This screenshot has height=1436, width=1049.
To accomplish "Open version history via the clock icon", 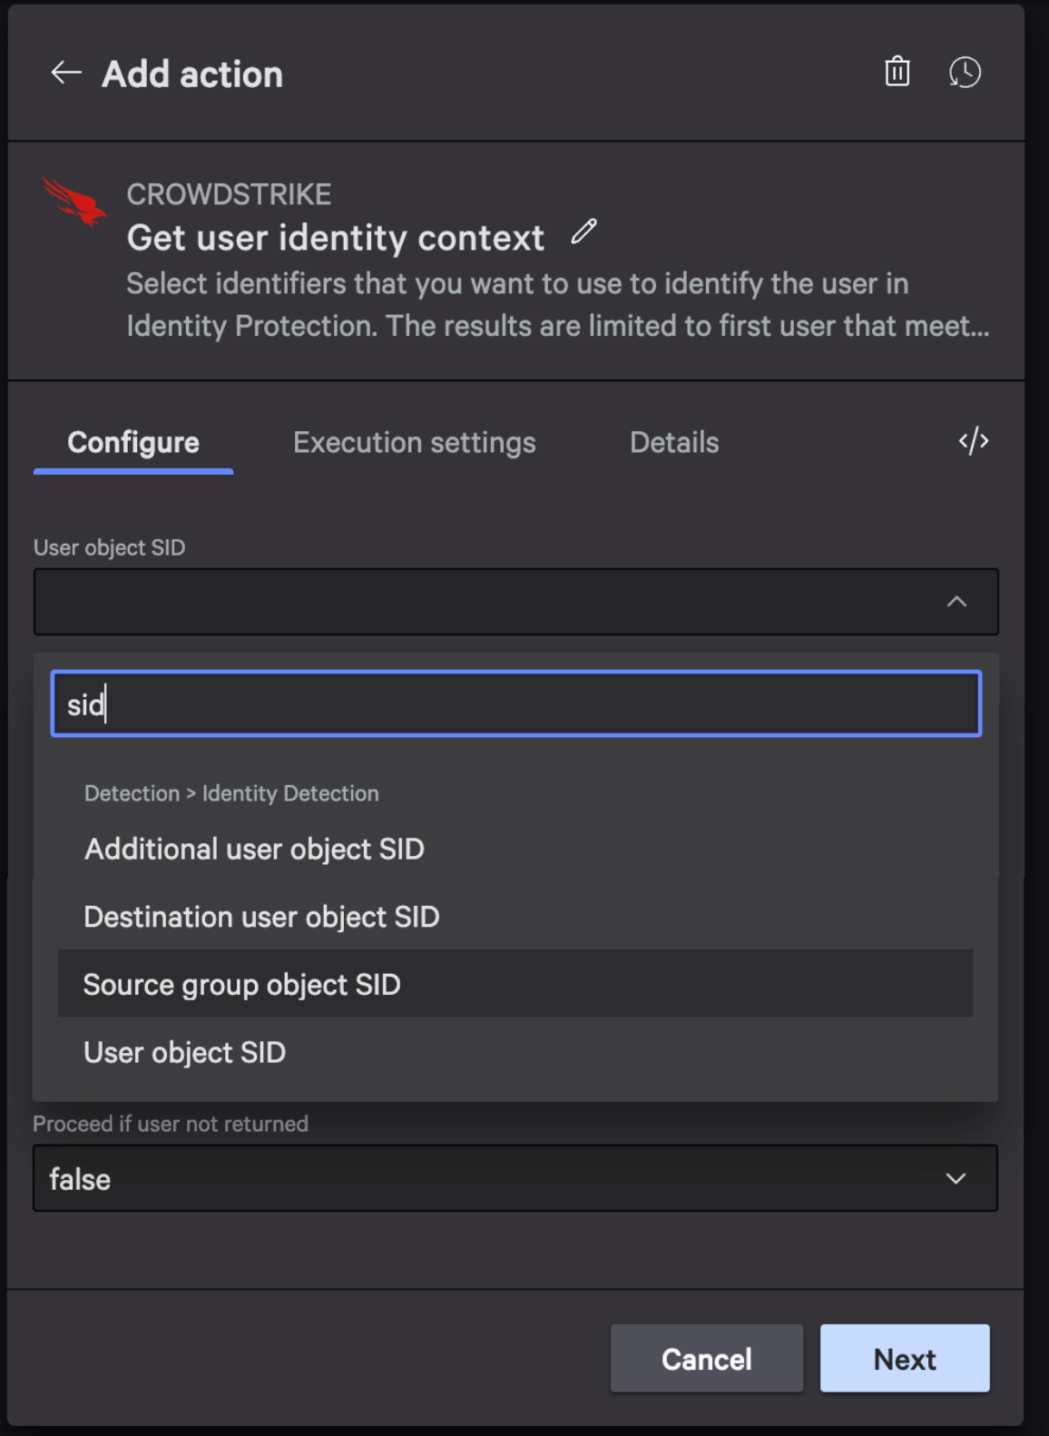I will point(965,72).
